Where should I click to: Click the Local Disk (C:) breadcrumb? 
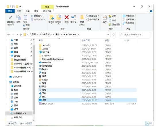pyautogui.click(x=46, y=35)
